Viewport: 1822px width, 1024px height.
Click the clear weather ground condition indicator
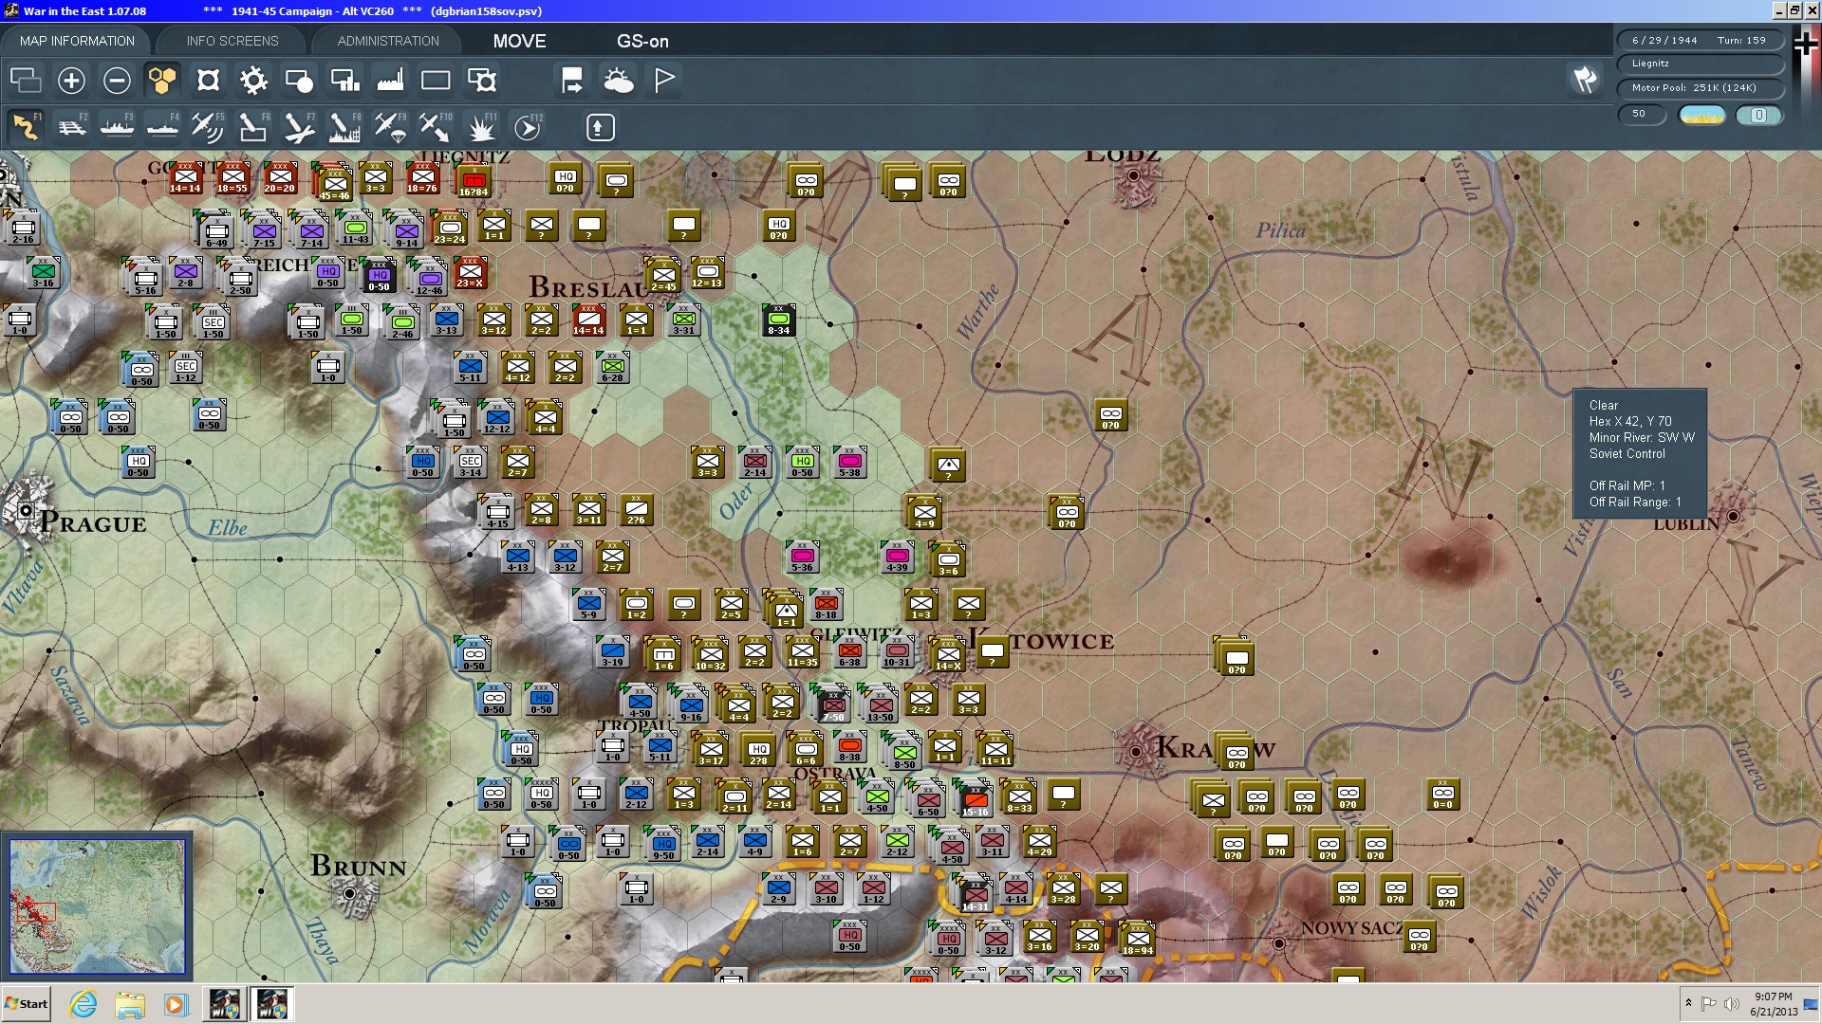1702,115
